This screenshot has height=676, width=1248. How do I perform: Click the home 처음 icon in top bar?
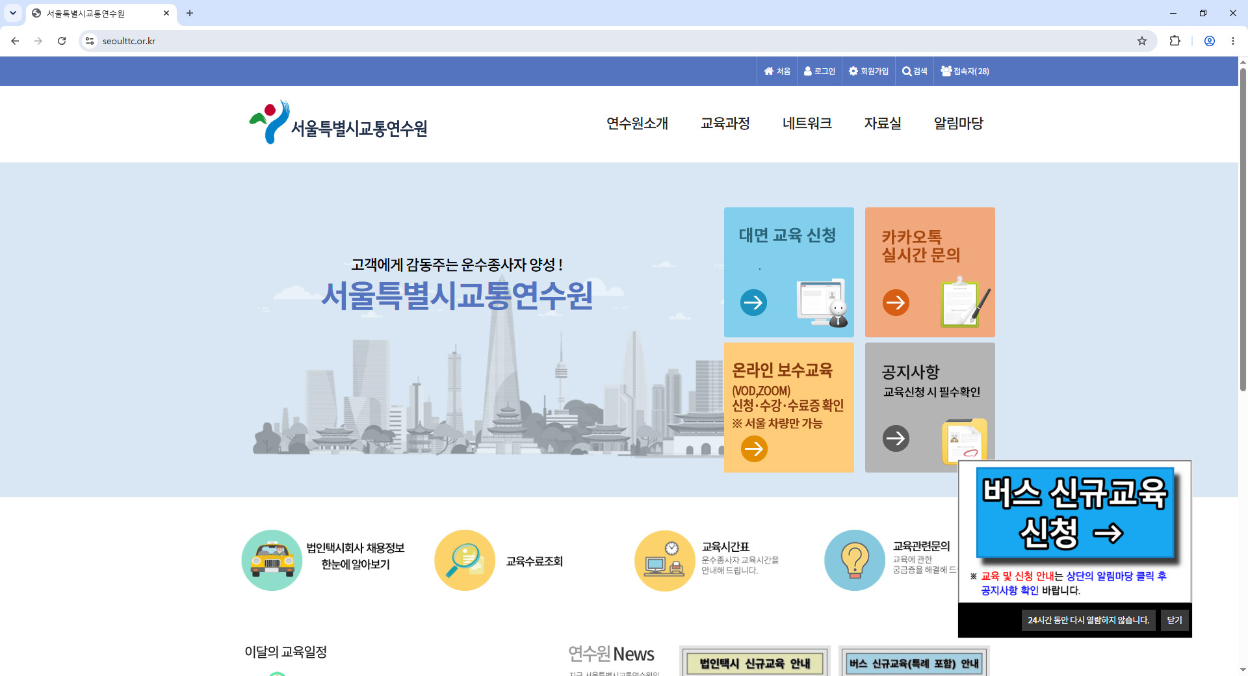tap(768, 71)
